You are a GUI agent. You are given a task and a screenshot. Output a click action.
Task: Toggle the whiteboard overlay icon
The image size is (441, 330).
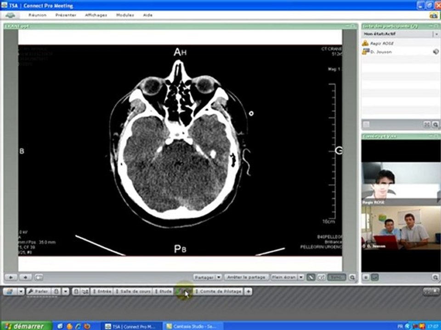pyautogui.click(x=321, y=277)
